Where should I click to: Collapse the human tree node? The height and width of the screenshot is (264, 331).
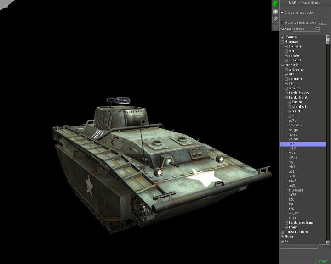point(282,42)
